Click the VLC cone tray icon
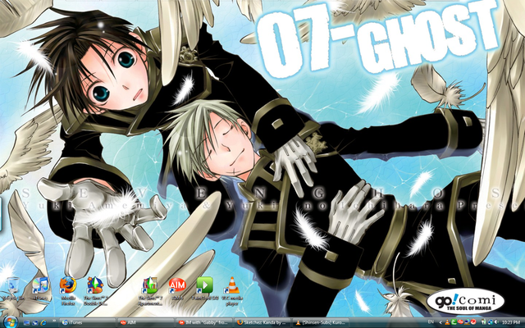 (447, 322)
